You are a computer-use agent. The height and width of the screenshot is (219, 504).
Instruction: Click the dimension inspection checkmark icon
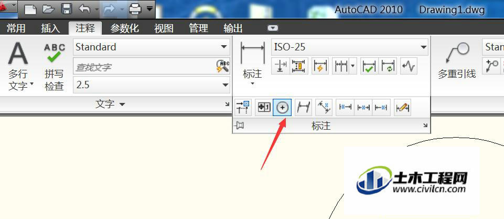pyautogui.click(x=369, y=66)
